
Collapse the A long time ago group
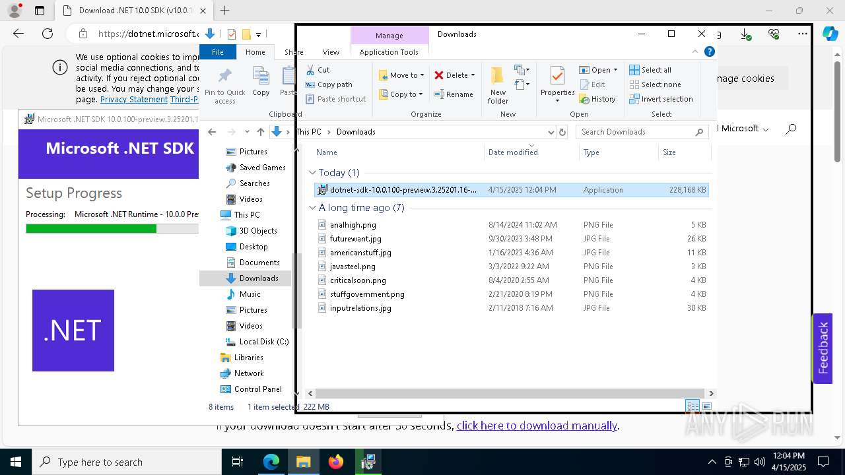[x=312, y=208]
